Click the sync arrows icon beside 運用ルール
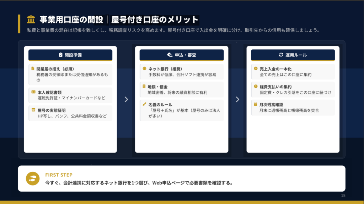Screen dimensions: 364x204 click(281, 55)
